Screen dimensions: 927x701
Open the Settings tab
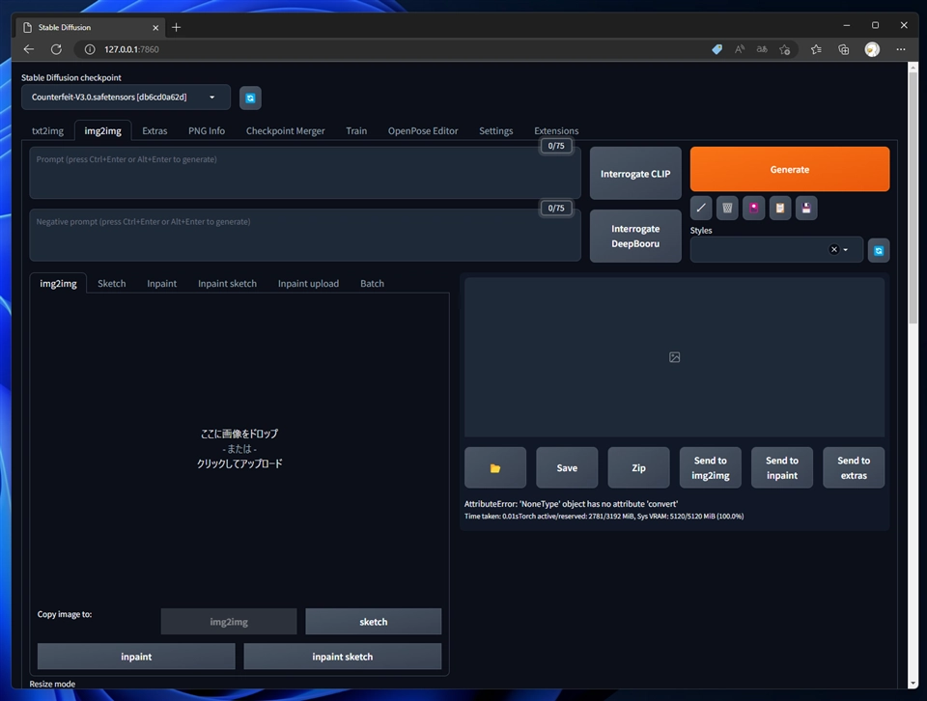pyautogui.click(x=496, y=130)
